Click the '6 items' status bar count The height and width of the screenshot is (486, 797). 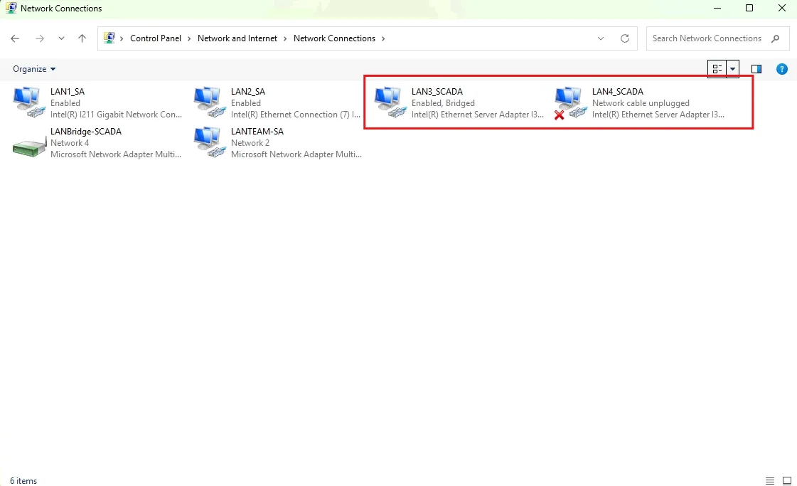[23, 481]
